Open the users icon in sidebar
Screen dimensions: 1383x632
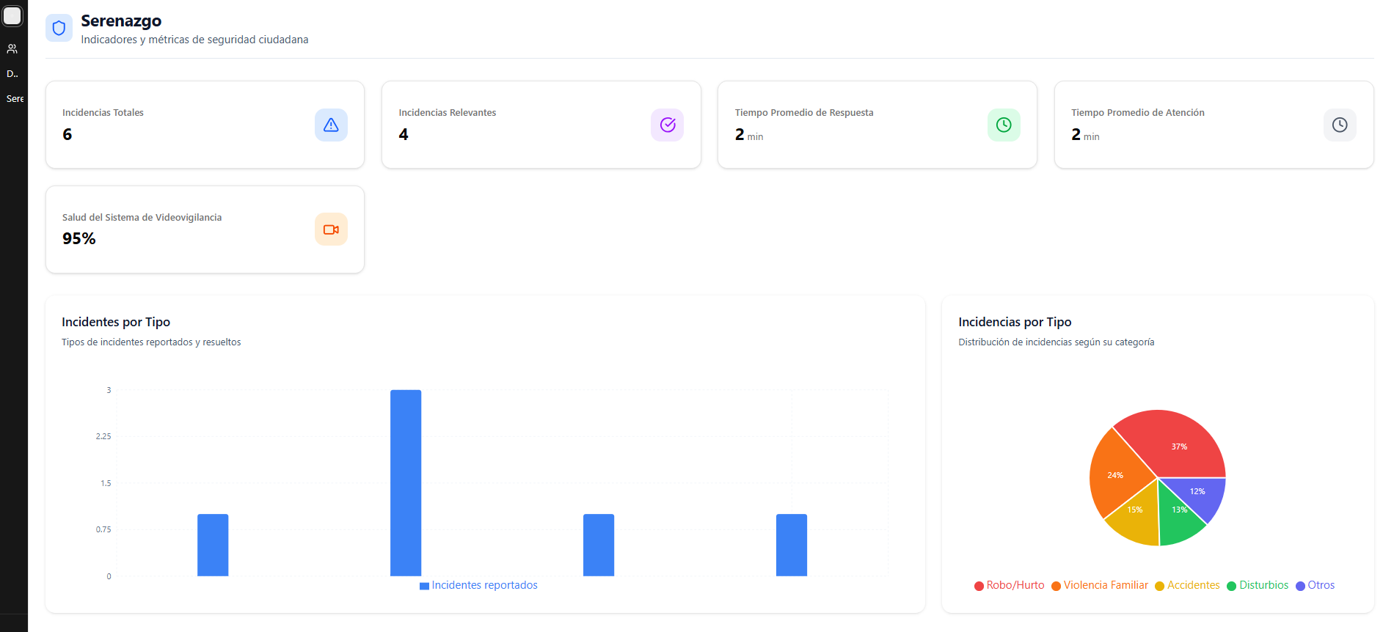coord(12,49)
